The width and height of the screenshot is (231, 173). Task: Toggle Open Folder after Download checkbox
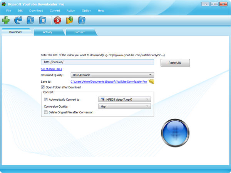tap(43, 87)
